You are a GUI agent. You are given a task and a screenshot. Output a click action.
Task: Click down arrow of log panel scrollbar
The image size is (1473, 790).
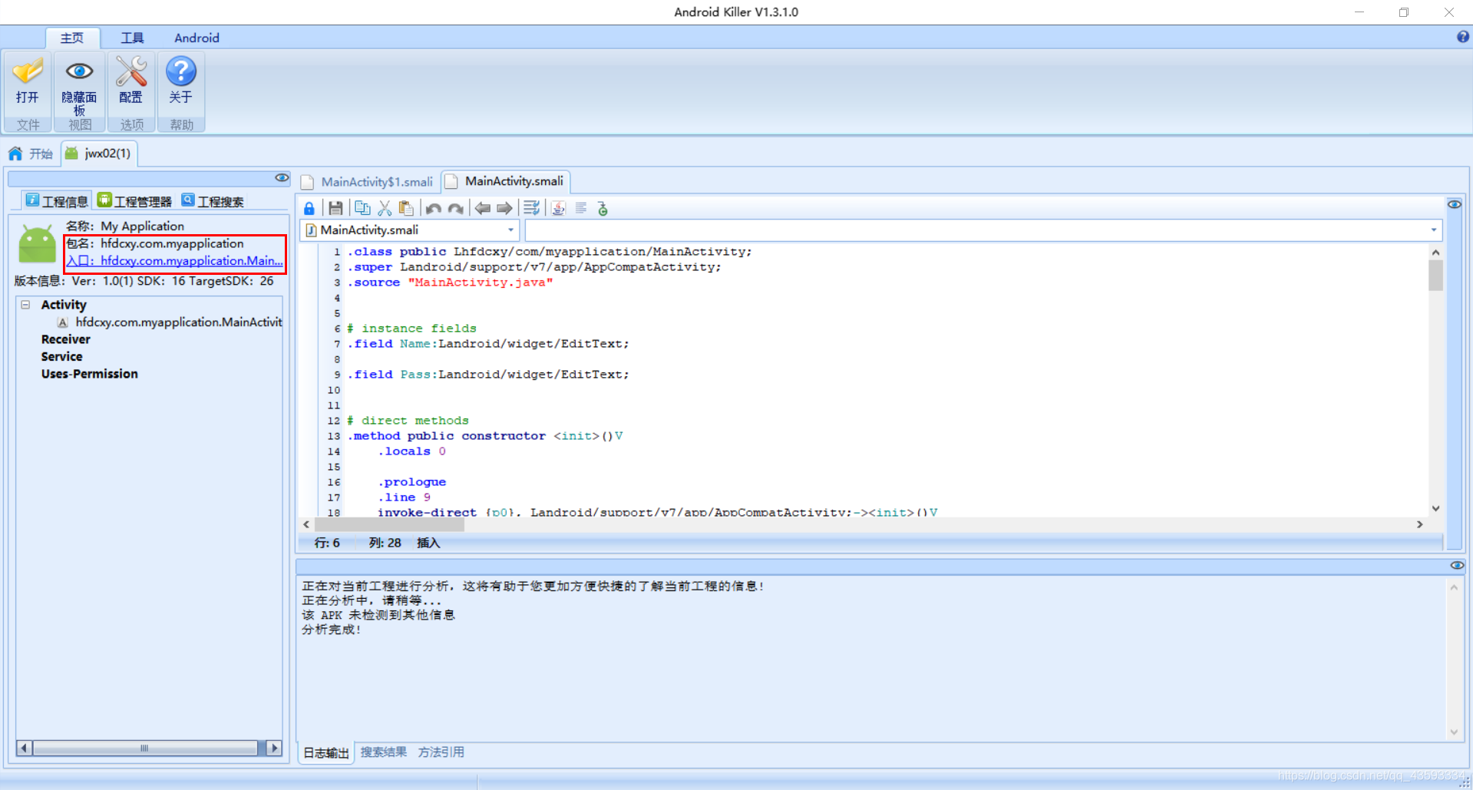point(1454,732)
